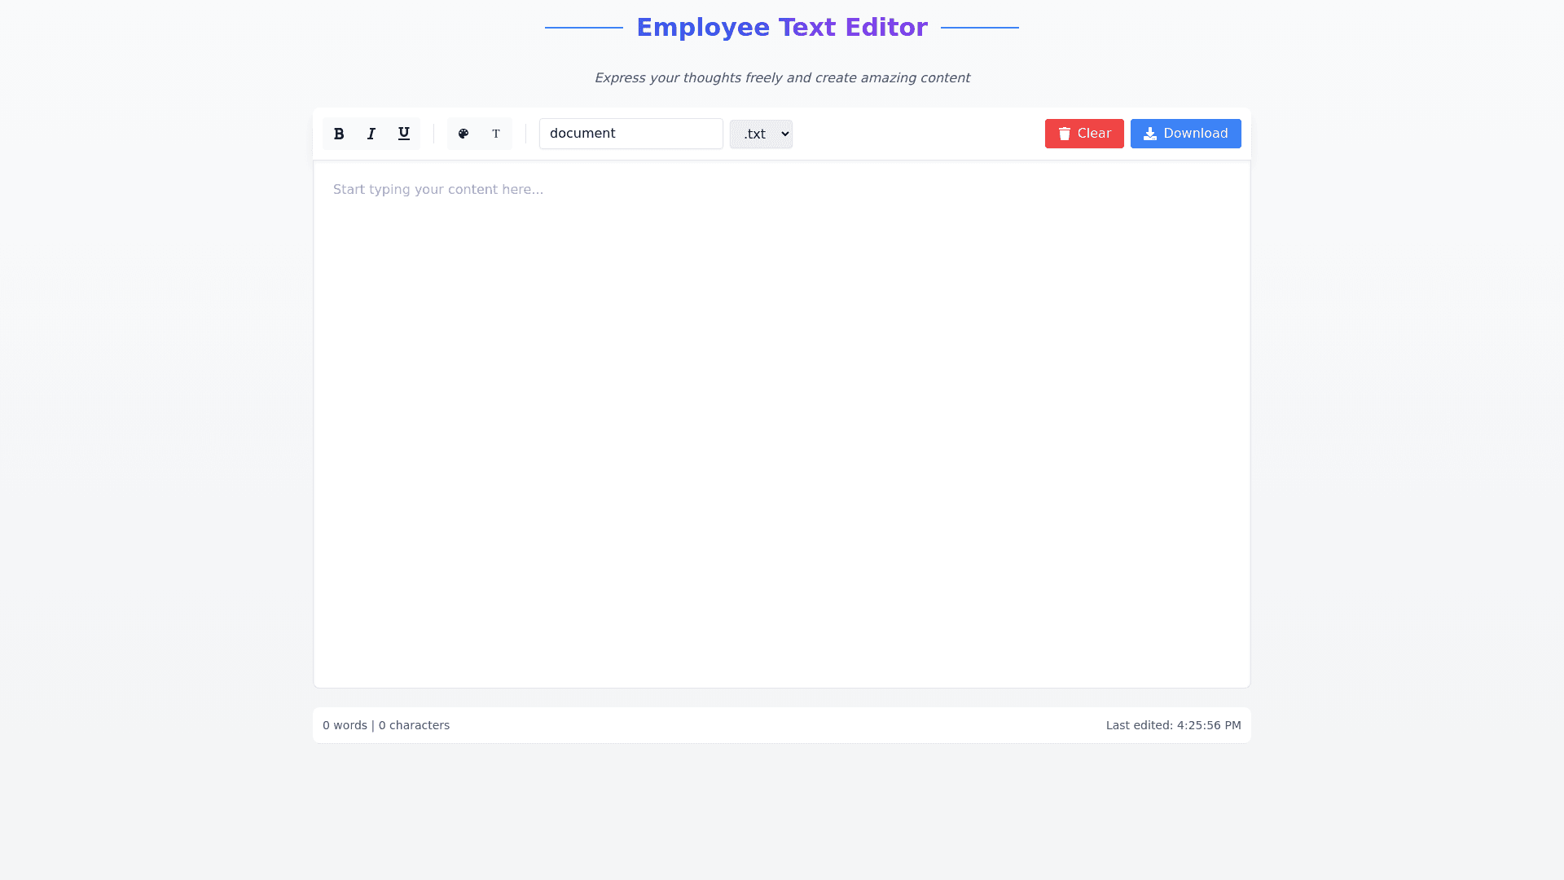Click the '0 characters' counter
The height and width of the screenshot is (880, 1564).
[x=414, y=725]
